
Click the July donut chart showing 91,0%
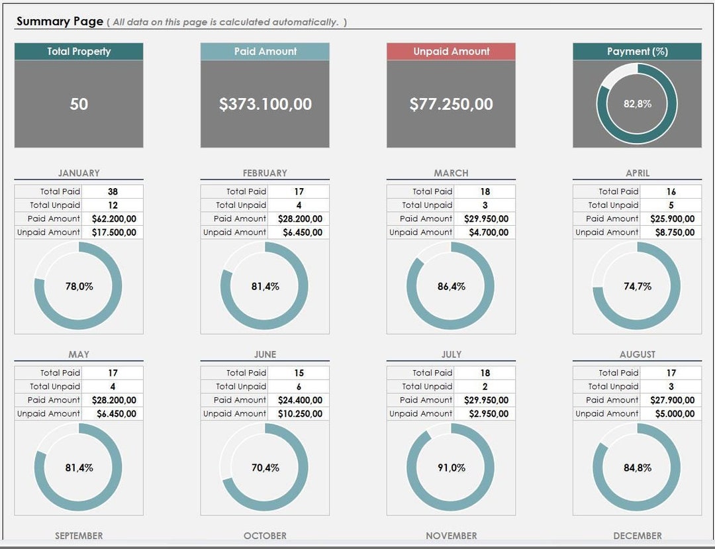coord(451,467)
